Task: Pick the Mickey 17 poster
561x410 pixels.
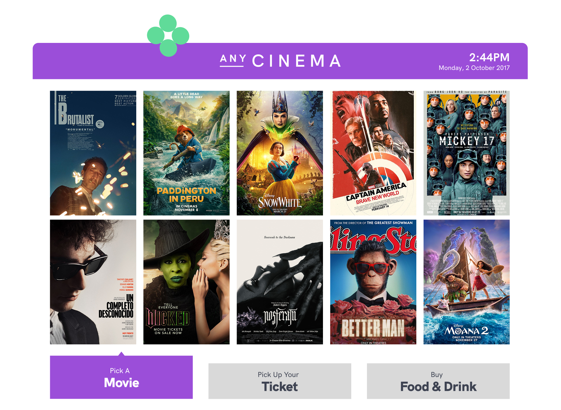Action: click(467, 153)
